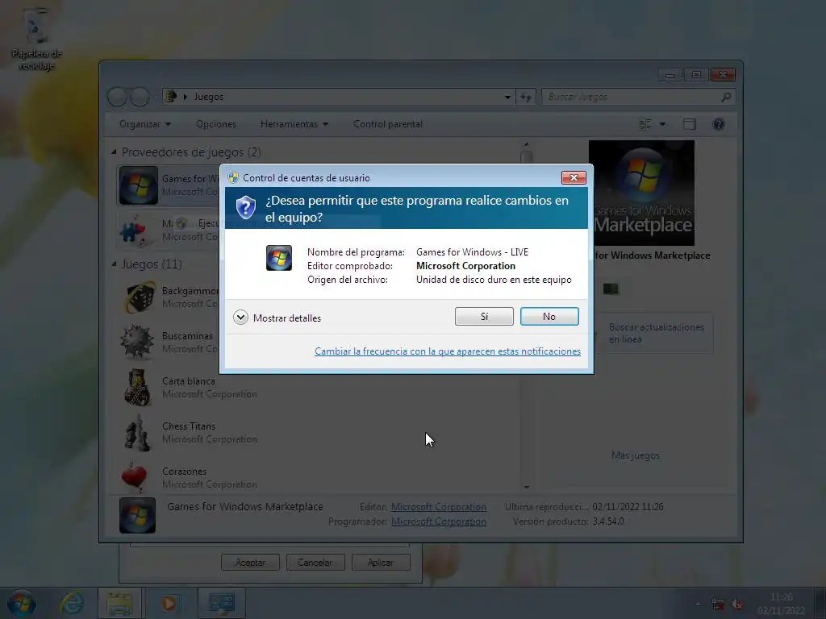Collapse the Proveedores de juegos group
Viewport: 826px width, 619px height.
pos(114,152)
